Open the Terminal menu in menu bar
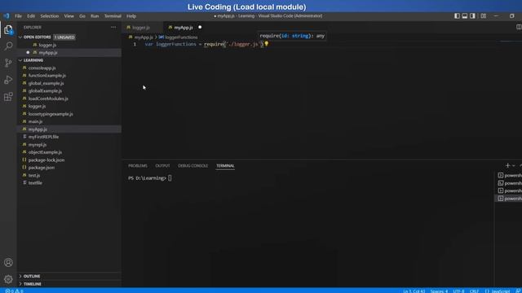 pos(113,16)
